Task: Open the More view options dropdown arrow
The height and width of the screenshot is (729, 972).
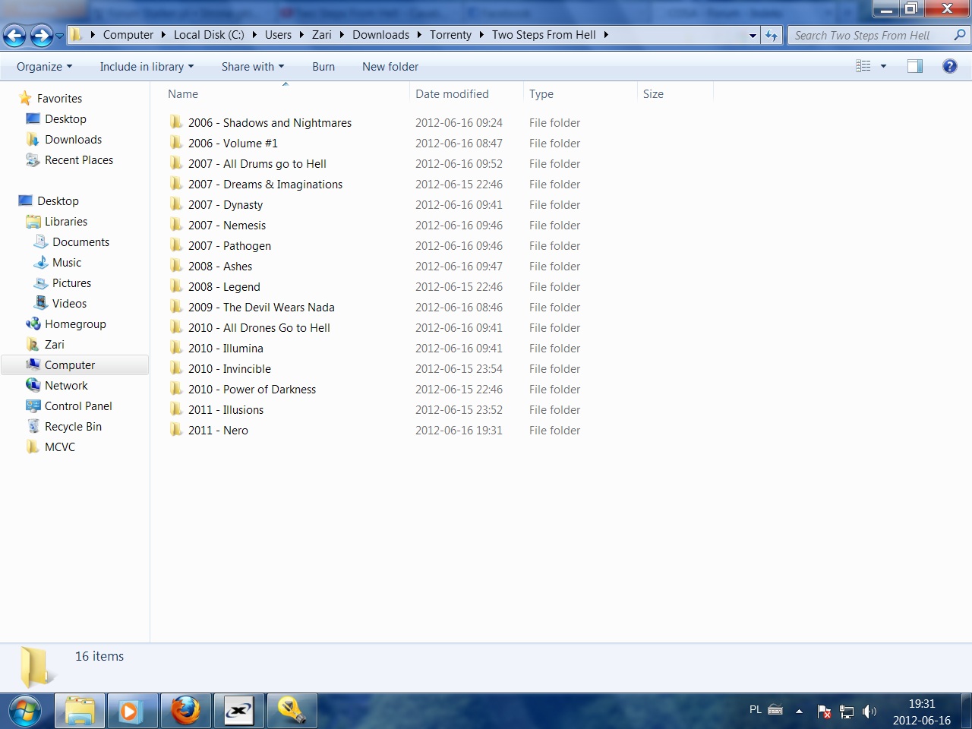Action: coord(883,66)
